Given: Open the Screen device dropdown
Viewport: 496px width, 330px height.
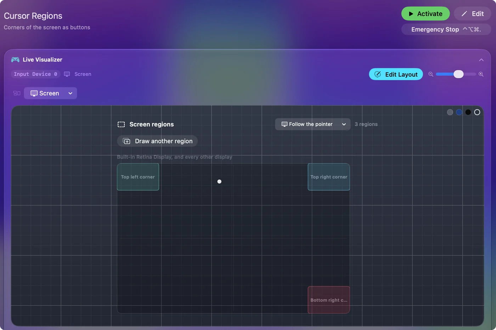Looking at the screenshot, I should (x=50, y=93).
